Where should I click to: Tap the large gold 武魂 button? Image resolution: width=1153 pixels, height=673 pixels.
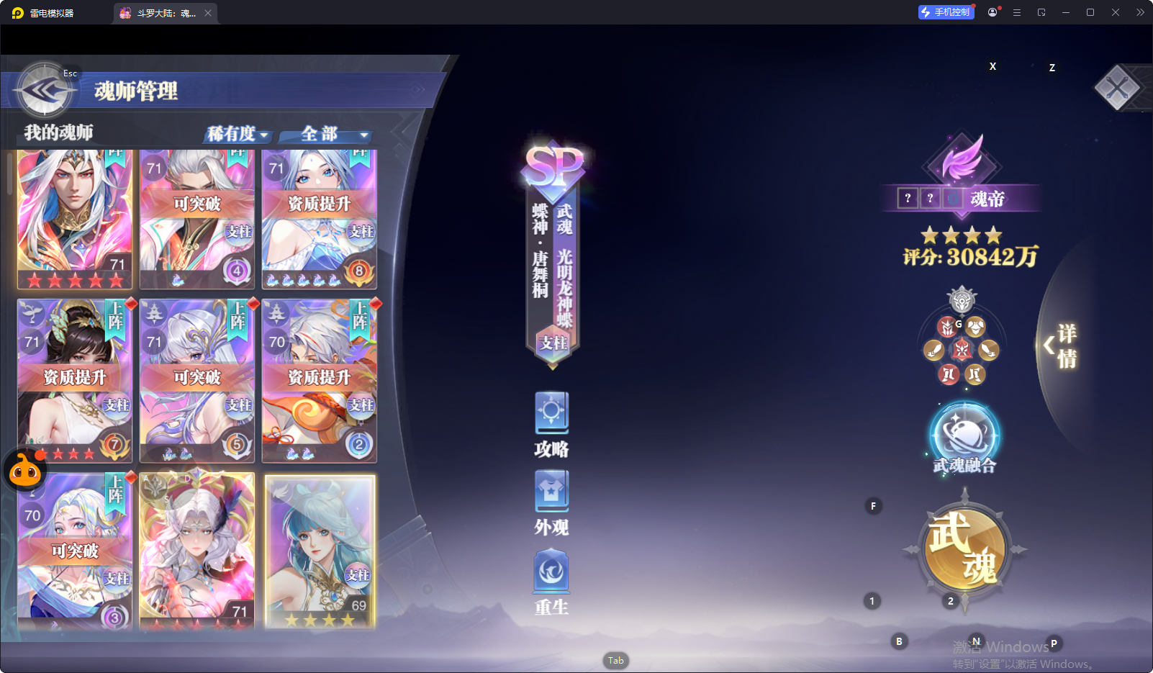pyautogui.click(x=964, y=548)
